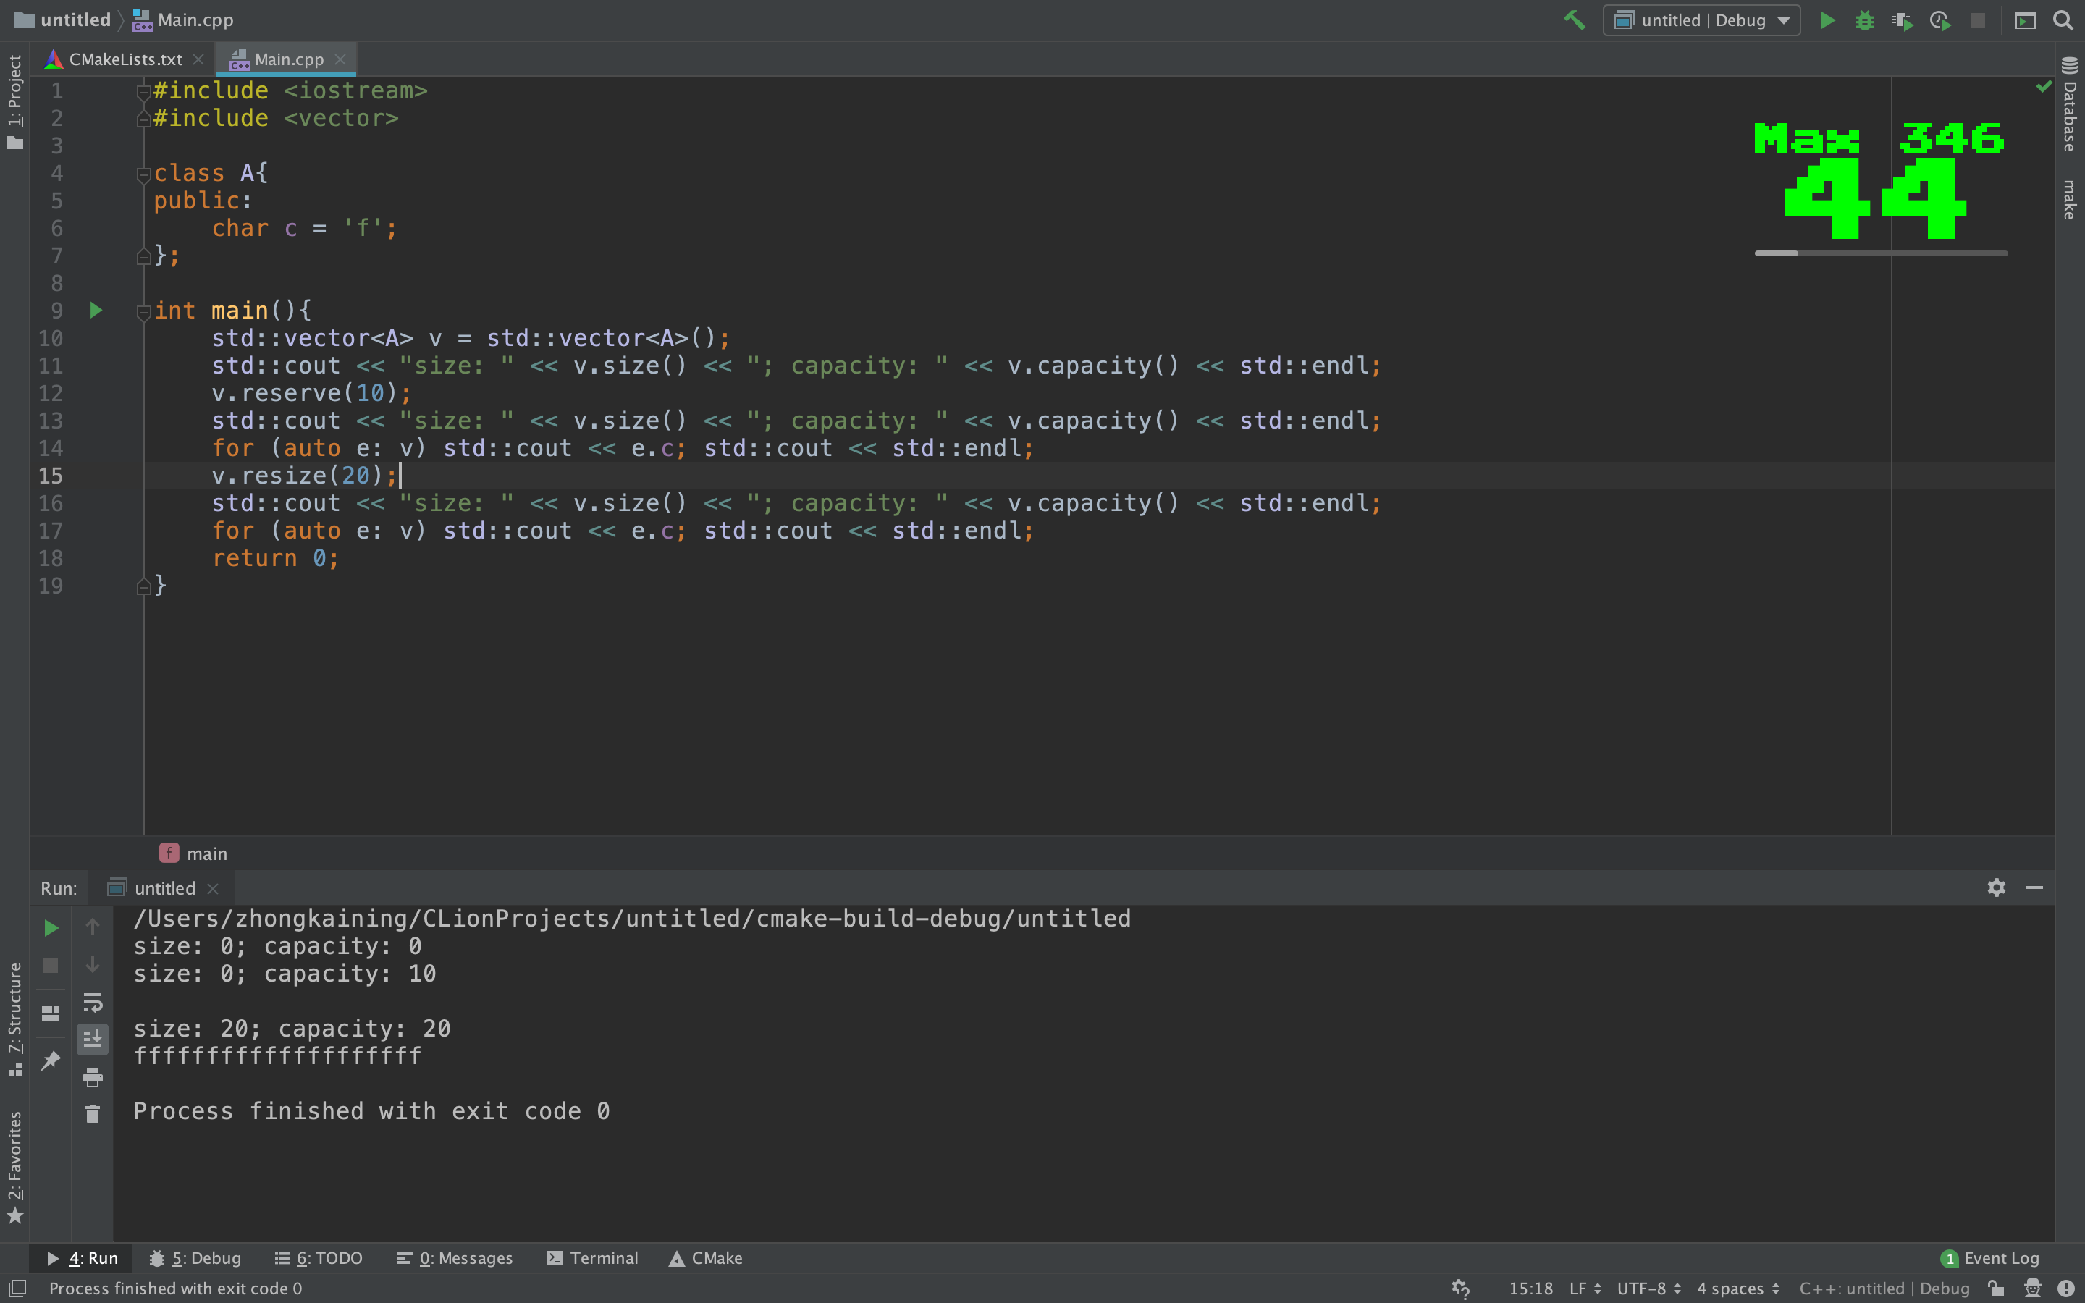Open the untitled | Debug configuration dropdown
The image size is (2085, 1303).
(1701, 20)
